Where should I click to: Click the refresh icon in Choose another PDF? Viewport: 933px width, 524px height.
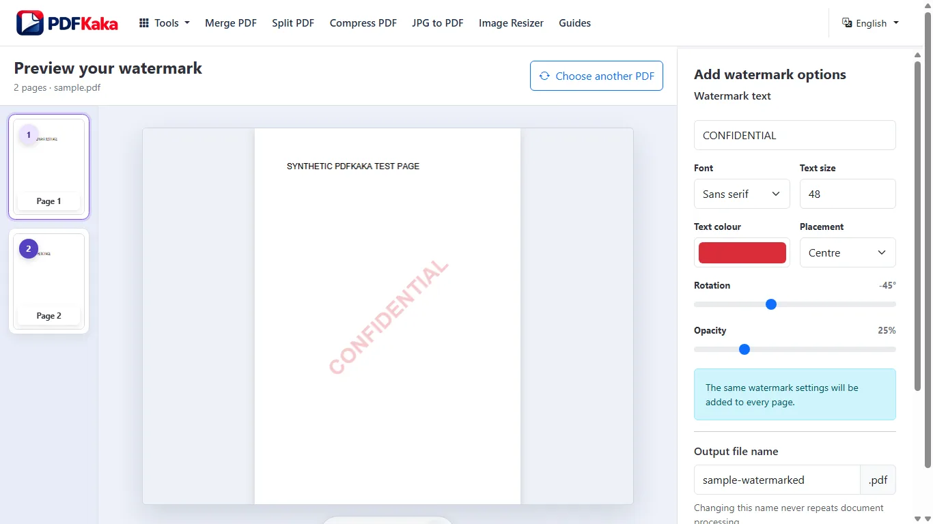coord(544,76)
